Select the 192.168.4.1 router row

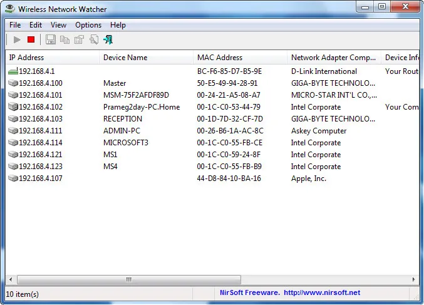click(212, 71)
